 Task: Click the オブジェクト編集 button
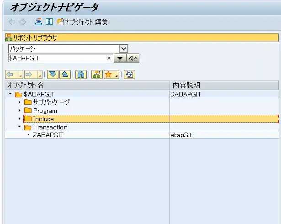(x=83, y=22)
